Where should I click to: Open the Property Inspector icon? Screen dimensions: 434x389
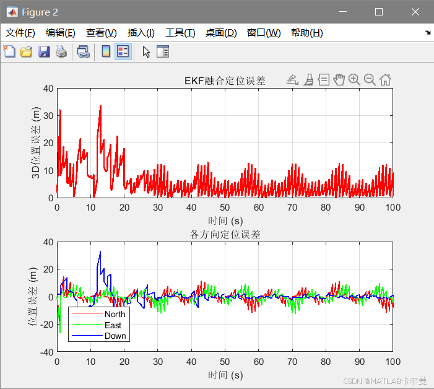163,52
